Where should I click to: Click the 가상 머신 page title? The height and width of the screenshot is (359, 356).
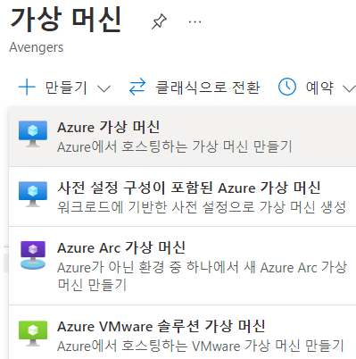point(66,20)
